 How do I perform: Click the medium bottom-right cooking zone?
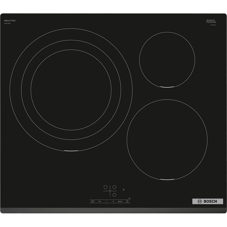click(167, 139)
